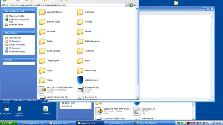Click the vertical scrollbar thumb of file list
The image size is (223, 125).
coord(137,47)
